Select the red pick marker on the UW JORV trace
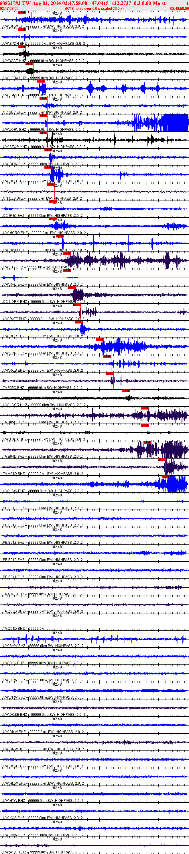Viewport: 189px width, 854px height. pos(43,115)
